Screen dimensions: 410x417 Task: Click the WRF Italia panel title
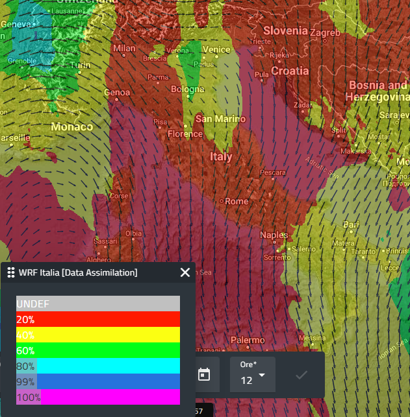[x=78, y=273]
